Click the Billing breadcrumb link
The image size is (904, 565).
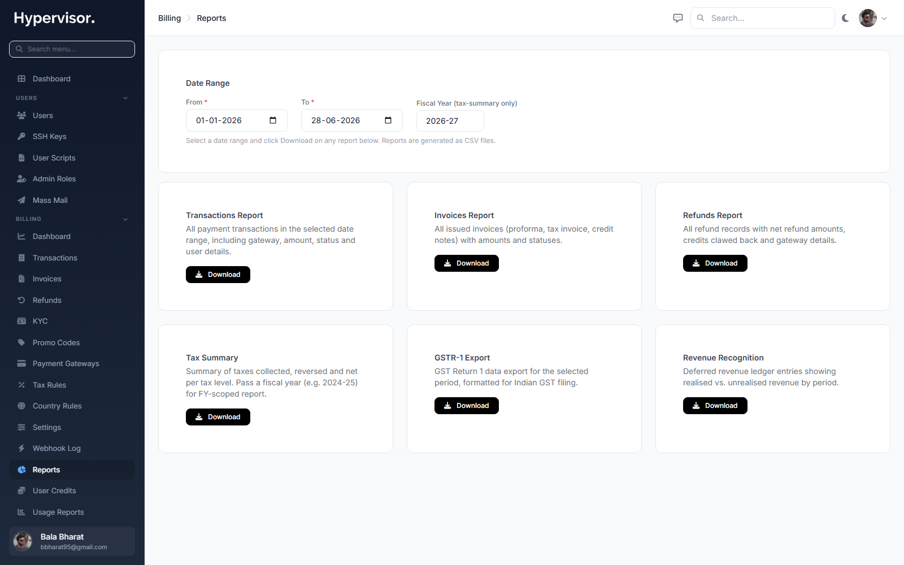[x=169, y=18]
